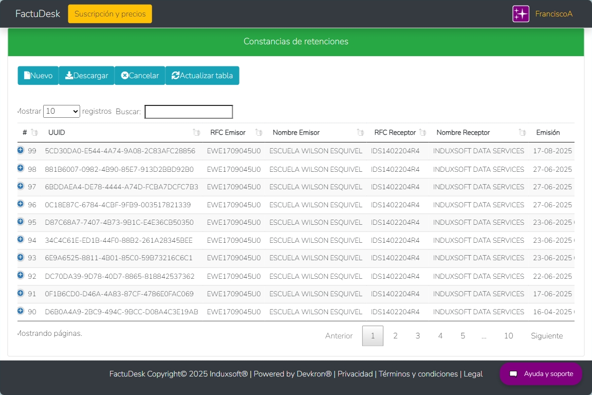Screen dimensions: 592x395
Task: Open the Suscripción y precios button
Action: pos(110,14)
